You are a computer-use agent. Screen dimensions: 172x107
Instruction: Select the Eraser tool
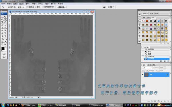click(2, 31)
